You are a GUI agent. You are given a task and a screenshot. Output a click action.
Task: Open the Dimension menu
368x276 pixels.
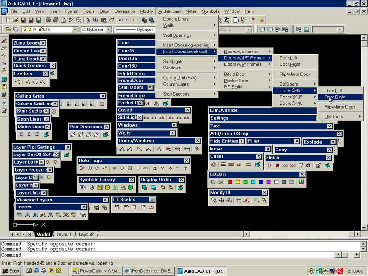[x=125, y=11]
